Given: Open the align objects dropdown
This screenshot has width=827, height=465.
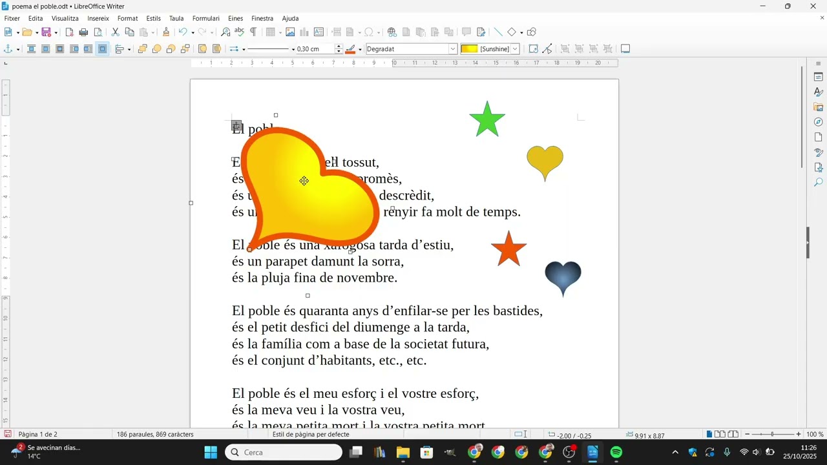Looking at the screenshot, I should [x=129, y=49].
